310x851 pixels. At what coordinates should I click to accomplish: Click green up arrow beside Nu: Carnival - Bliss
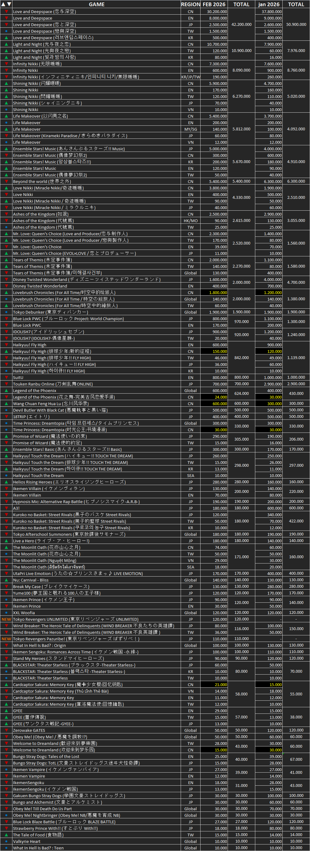pyautogui.click(x=6, y=580)
